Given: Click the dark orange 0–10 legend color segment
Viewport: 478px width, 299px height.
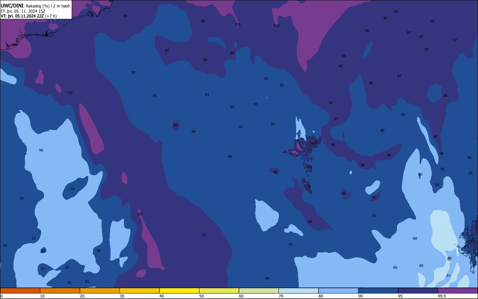Looking at the screenshot, I should pos(20,290).
